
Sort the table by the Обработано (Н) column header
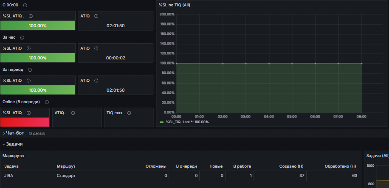(341, 166)
